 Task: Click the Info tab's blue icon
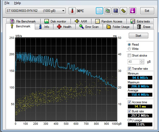[x=40, y=27]
